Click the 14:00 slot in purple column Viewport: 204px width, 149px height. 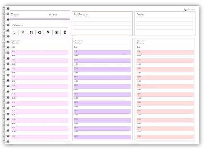click(x=102, y=90)
